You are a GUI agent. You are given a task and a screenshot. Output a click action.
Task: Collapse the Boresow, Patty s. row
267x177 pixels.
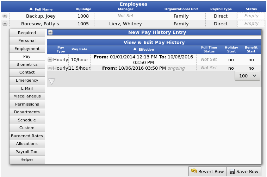[x=5, y=24]
